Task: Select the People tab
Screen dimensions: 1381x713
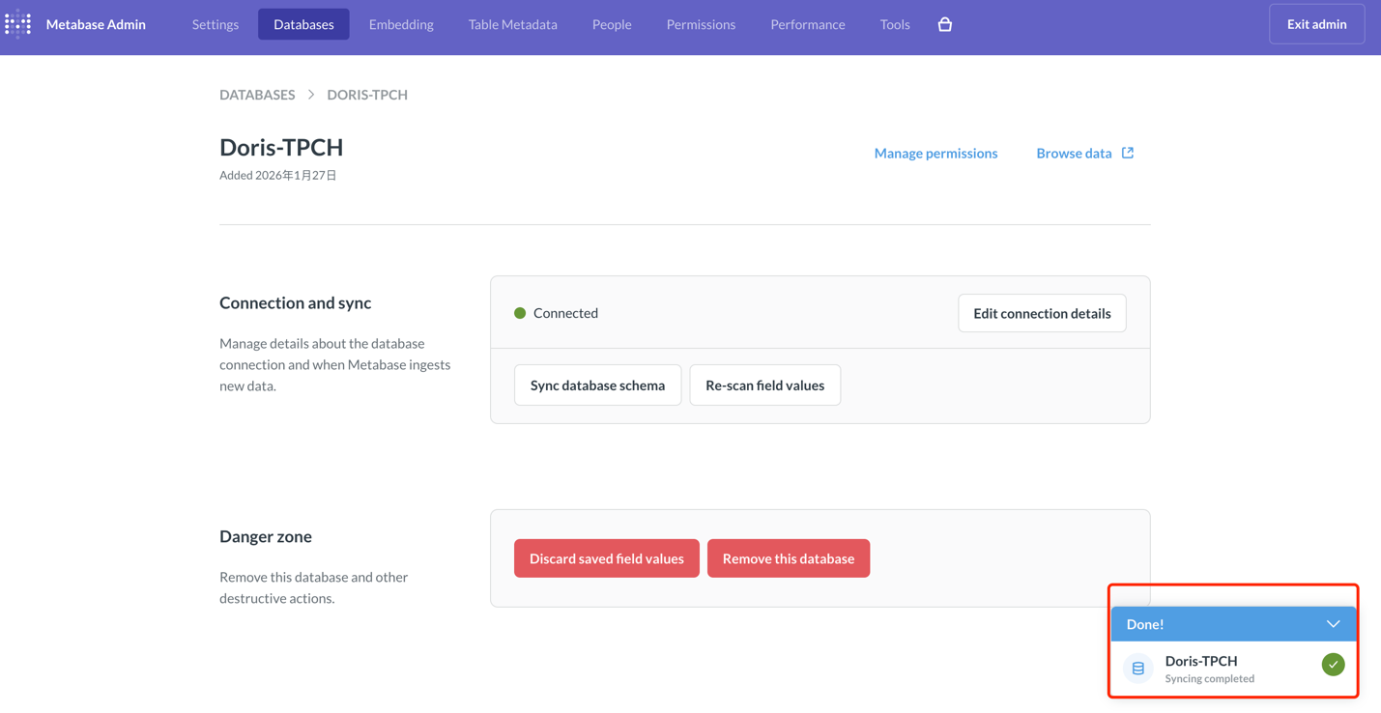Action: pos(612,24)
